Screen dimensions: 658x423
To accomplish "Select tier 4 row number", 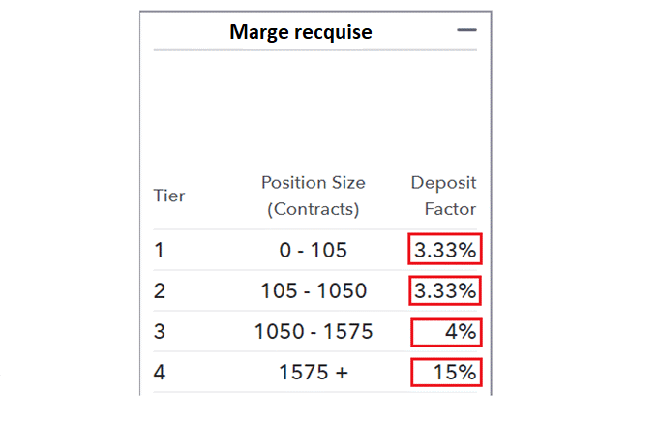I will (160, 373).
